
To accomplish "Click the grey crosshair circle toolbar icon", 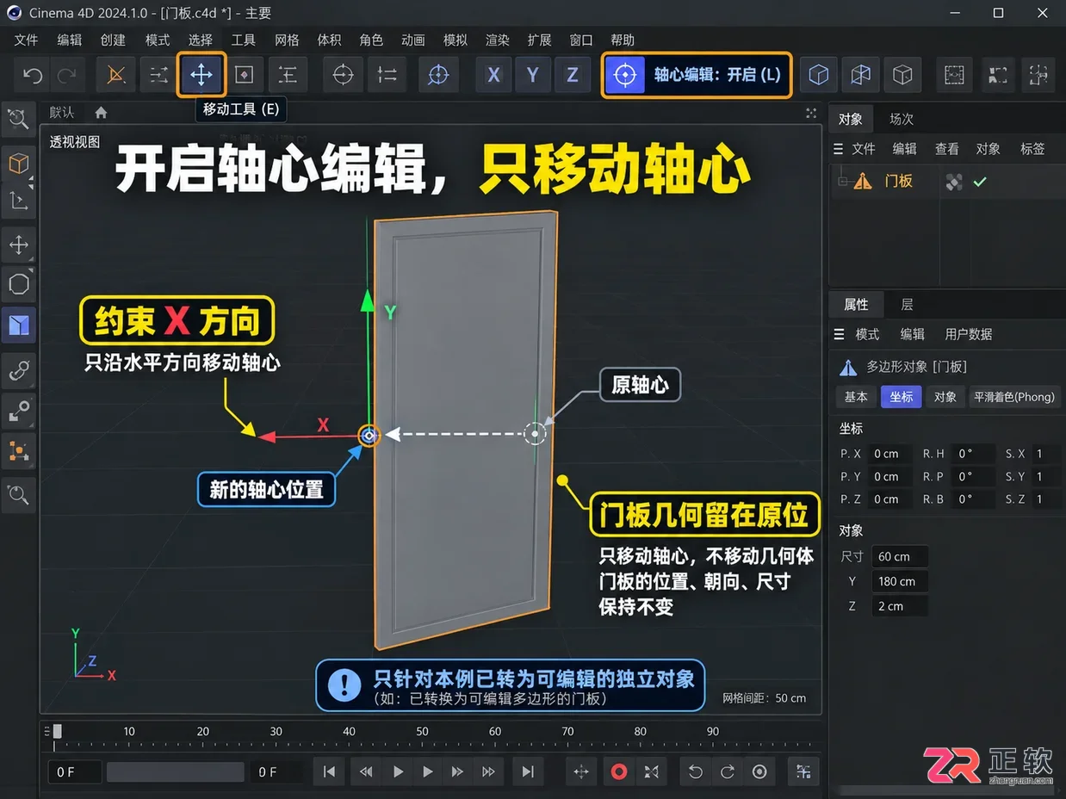I will point(343,75).
